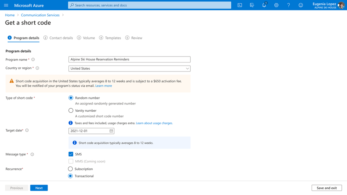Show info tooltip for Country or region
The width and height of the screenshot is (347, 195).
pyautogui.click(x=38, y=68)
